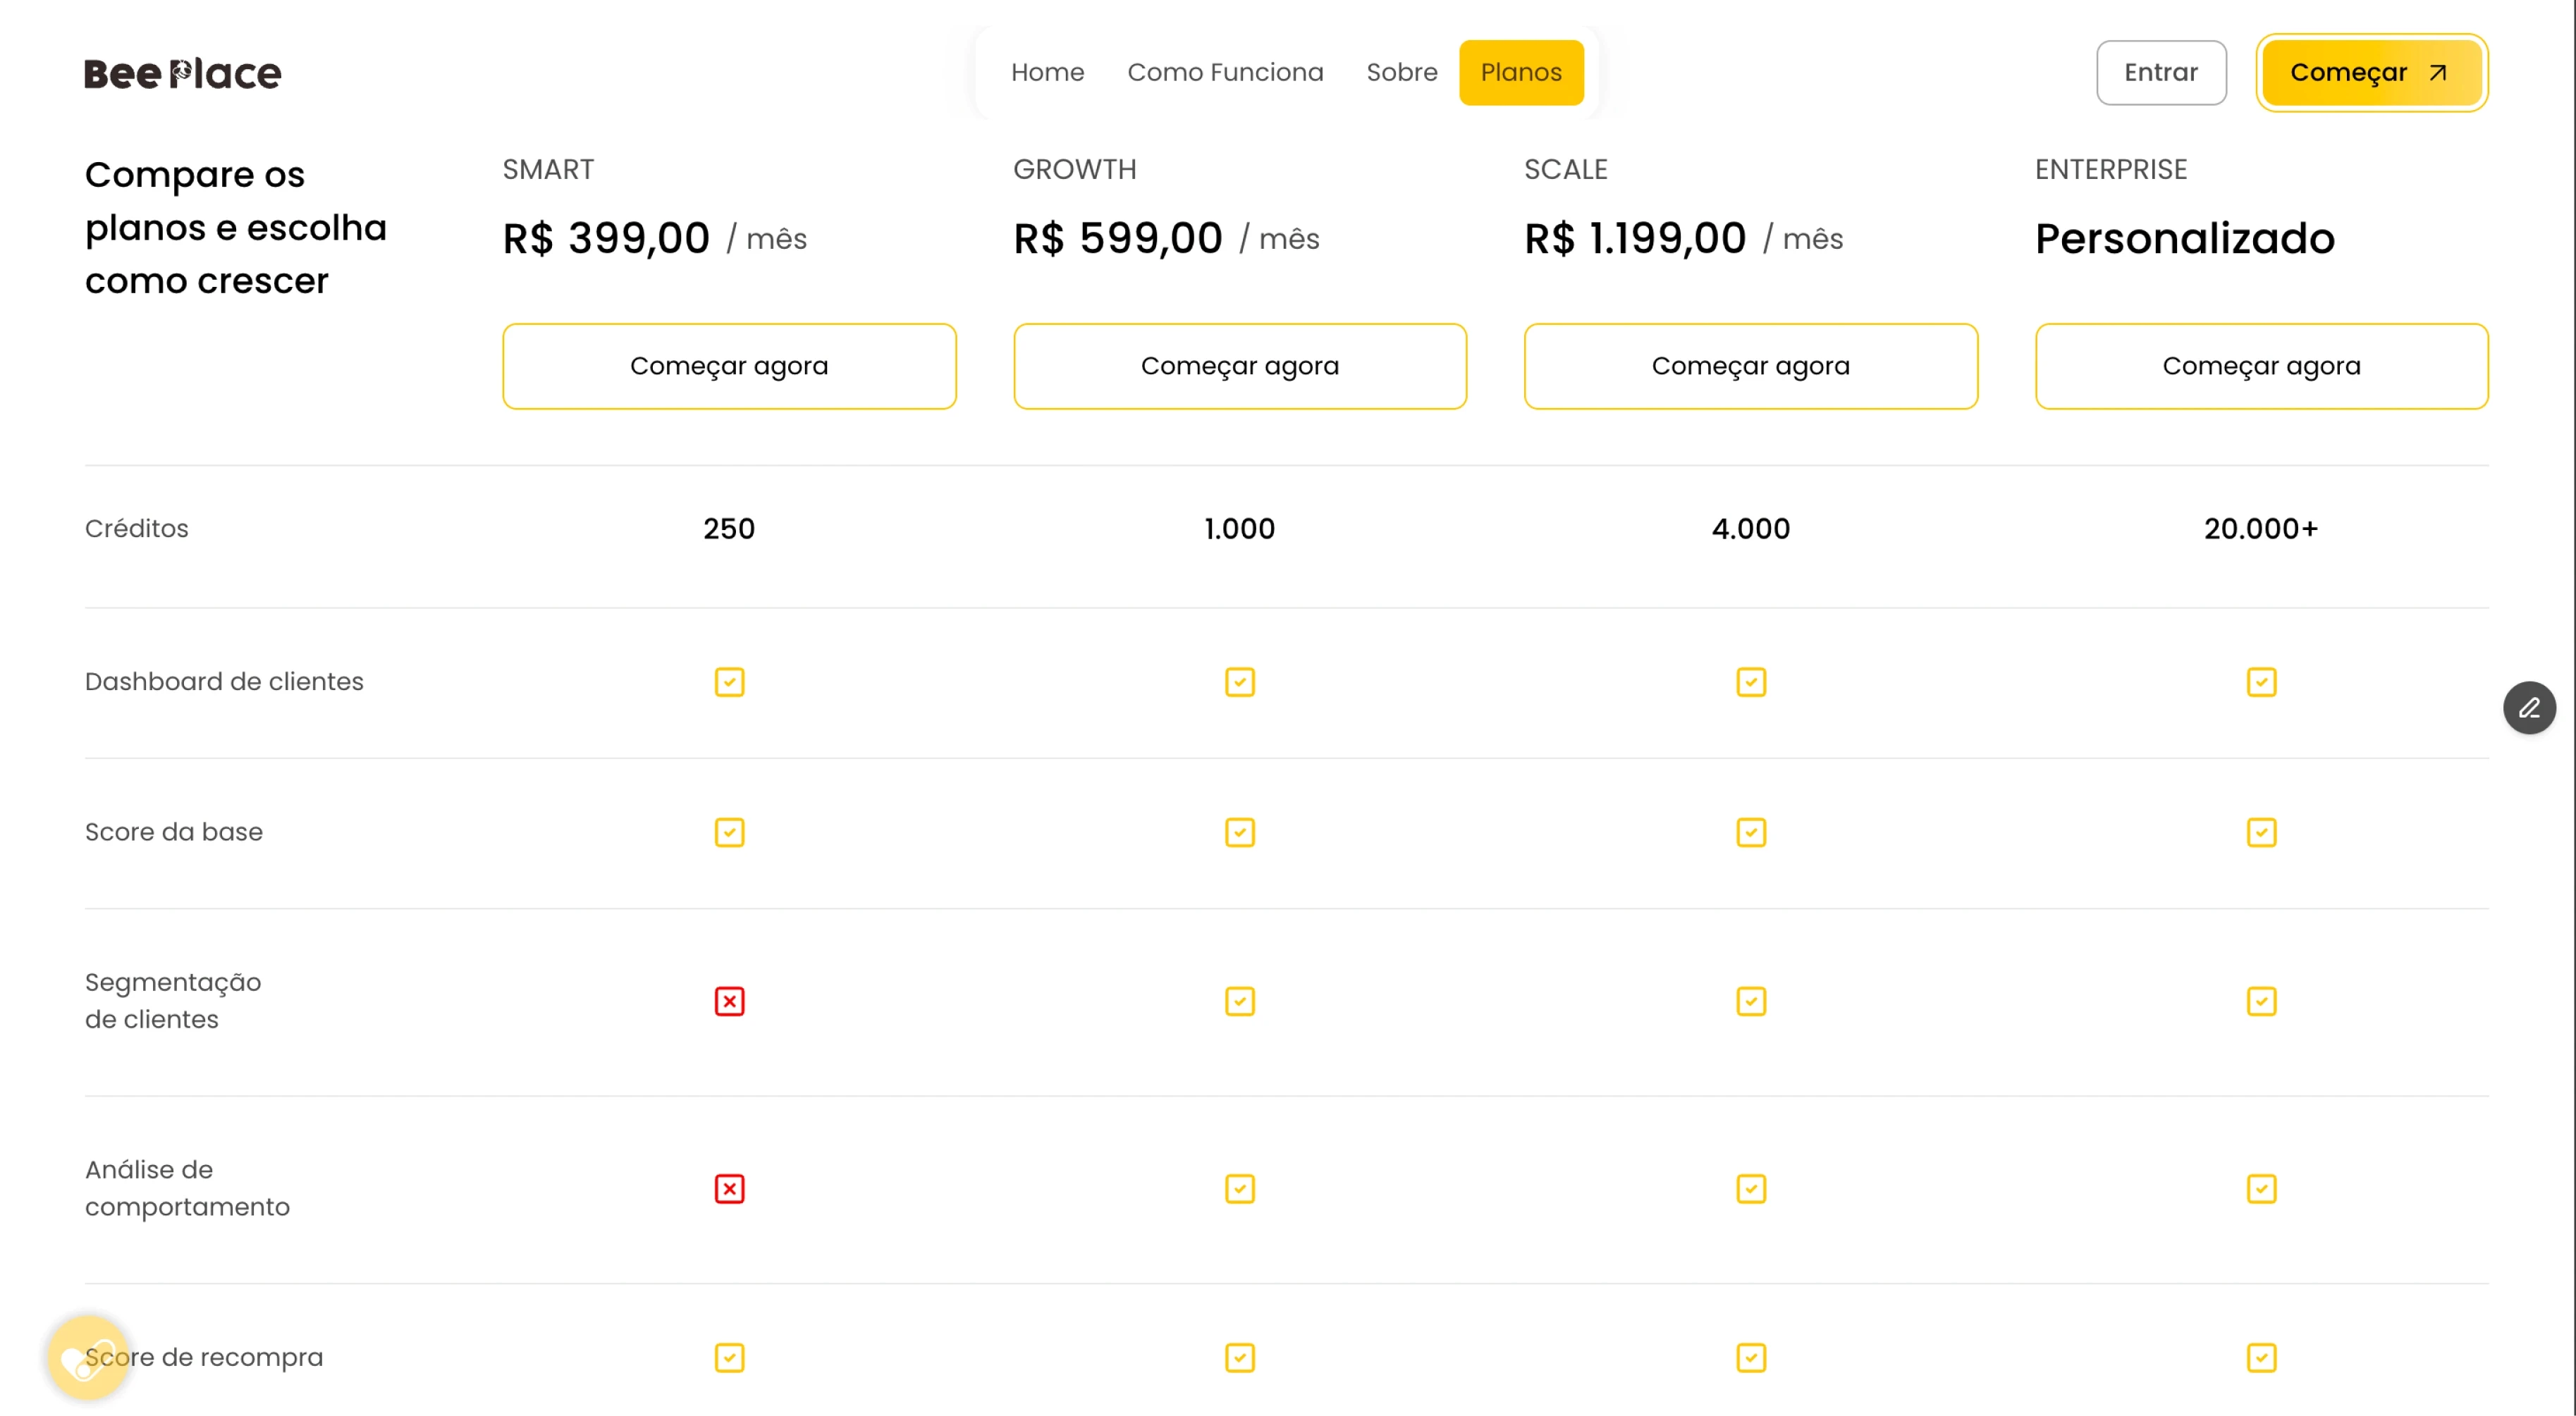The height and width of the screenshot is (1416, 2576).
Task: Click SCALE check icon for Score da base
Action: coord(1751,833)
